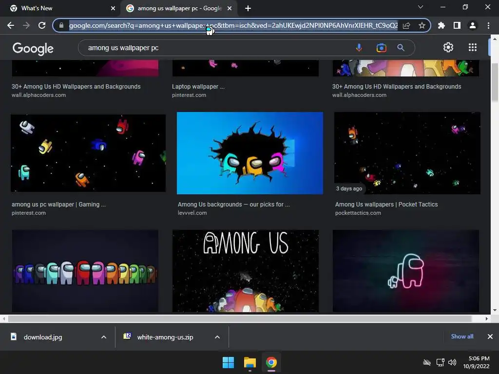Image resolution: width=499 pixels, height=374 pixels.
Task: Click the OneDrive cloud tray icon
Action: point(427,362)
